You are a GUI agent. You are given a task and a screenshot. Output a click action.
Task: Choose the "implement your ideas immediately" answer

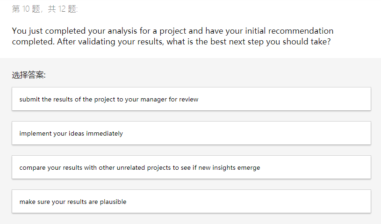(191, 133)
